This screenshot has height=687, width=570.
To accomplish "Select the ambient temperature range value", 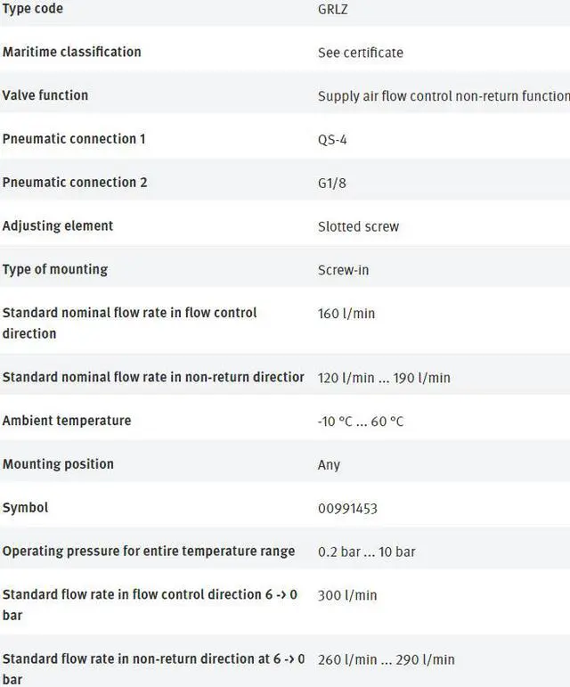I will click(x=360, y=421).
